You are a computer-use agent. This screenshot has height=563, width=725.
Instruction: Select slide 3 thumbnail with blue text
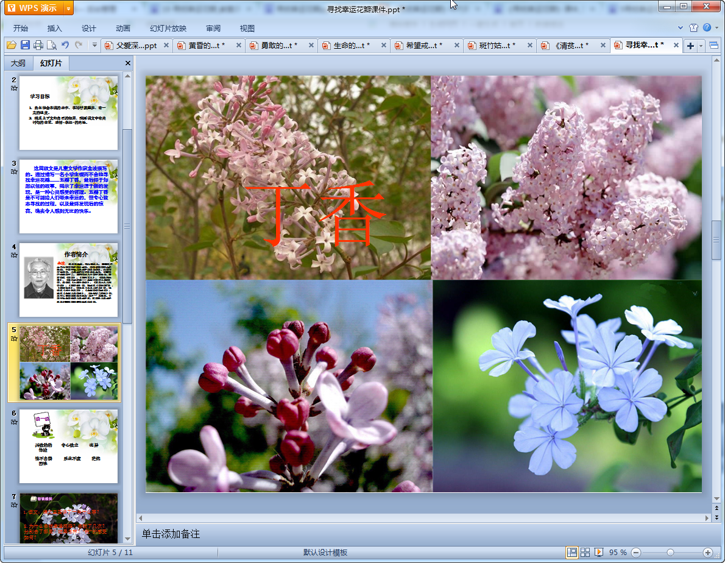point(68,196)
